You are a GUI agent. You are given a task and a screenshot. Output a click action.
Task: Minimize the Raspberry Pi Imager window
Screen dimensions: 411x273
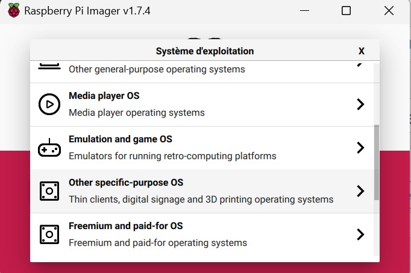pos(304,11)
